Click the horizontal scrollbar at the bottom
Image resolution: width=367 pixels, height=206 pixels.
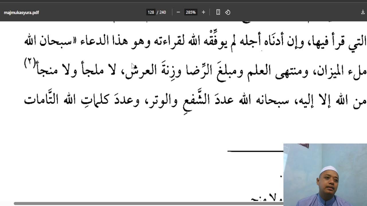pyautogui.click(x=149, y=203)
